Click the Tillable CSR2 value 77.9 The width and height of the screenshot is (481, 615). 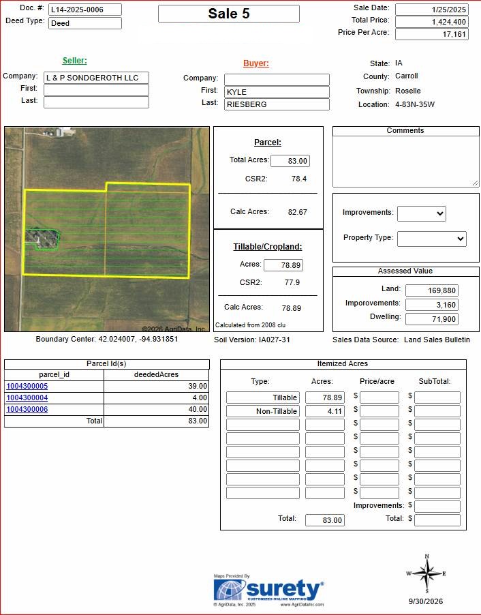292,282
